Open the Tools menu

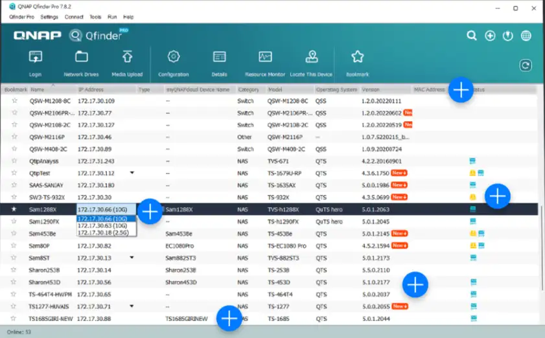95,17
